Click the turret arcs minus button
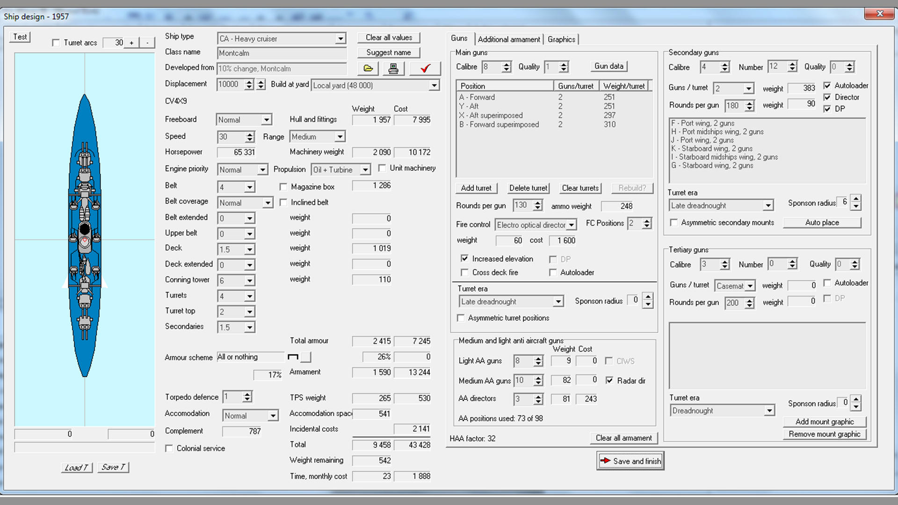The height and width of the screenshot is (505, 898). point(147,43)
